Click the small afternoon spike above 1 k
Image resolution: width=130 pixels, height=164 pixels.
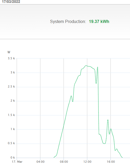tap(108, 120)
